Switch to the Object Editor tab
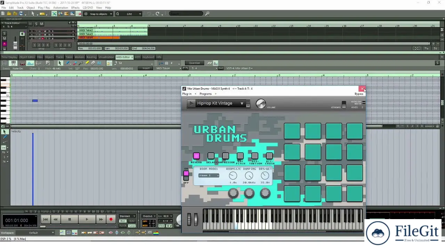445x250 pixels. coord(27,57)
